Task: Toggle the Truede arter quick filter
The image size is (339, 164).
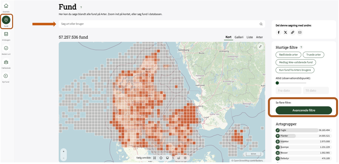Action: [313, 55]
